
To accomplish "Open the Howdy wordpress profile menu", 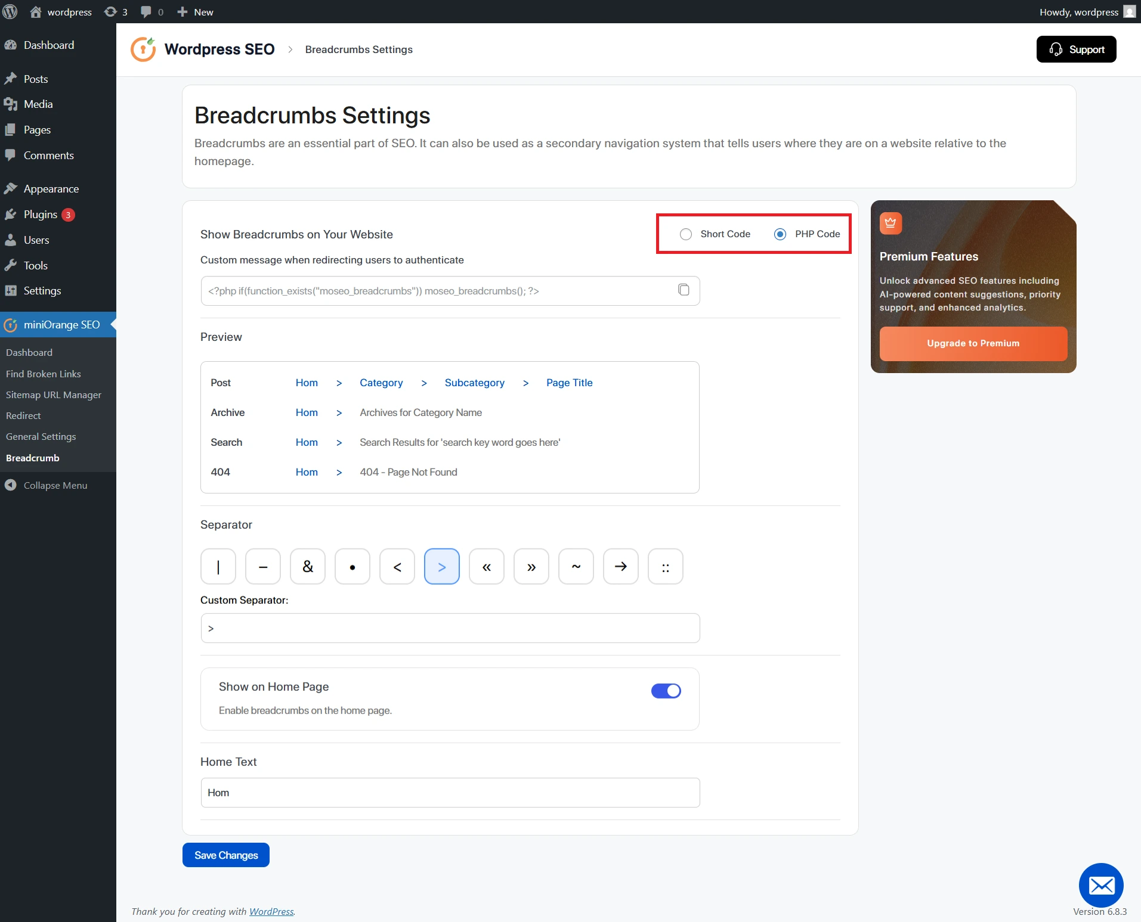I will 1078,11.
